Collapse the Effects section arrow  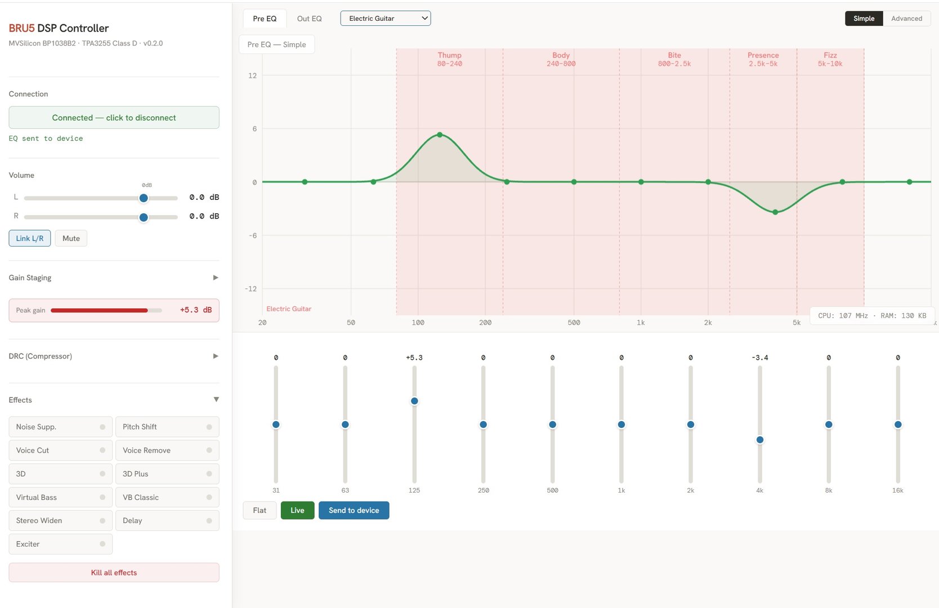[x=216, y=400]
